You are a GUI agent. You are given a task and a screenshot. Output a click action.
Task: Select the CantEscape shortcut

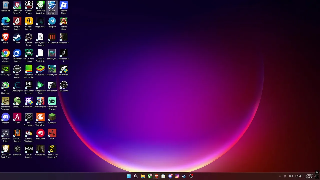[x=40, y=151]
